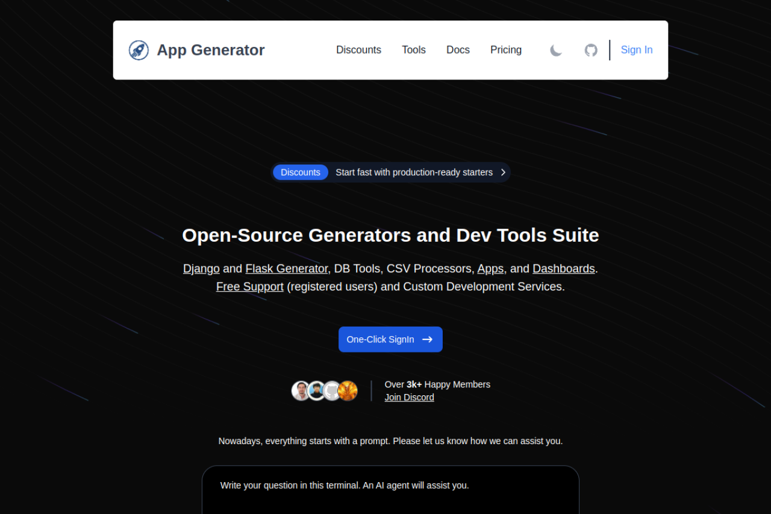Click the second member avatar

[x=316, y=390]
